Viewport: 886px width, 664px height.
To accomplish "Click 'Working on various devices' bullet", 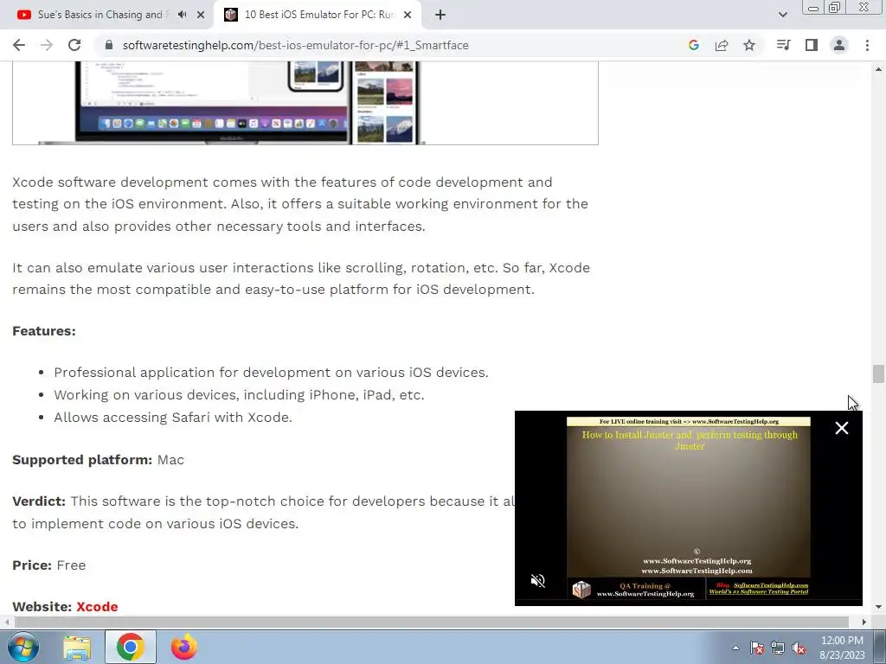I will 239,394.
